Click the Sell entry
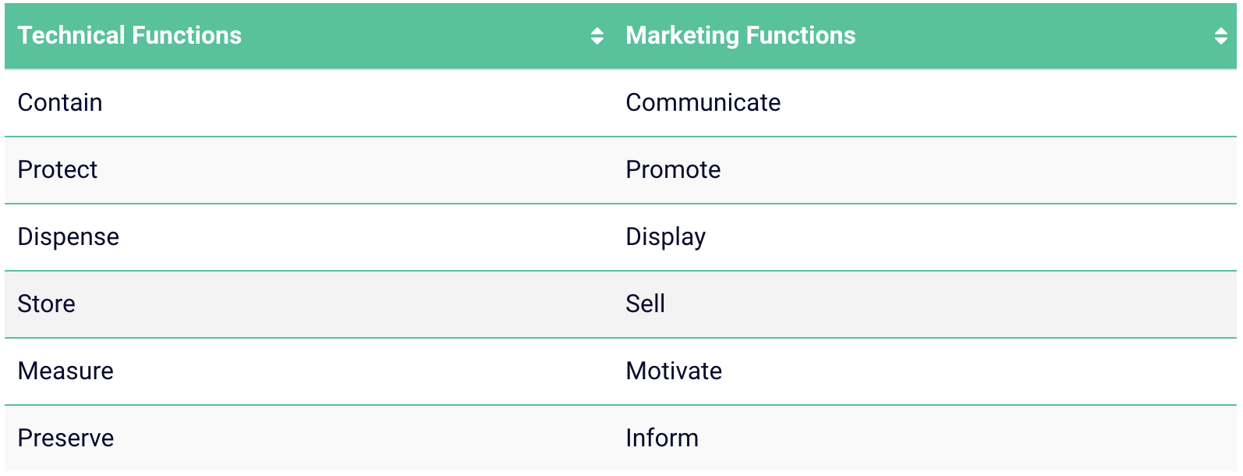The image size is (1243, 476). (x=646, y=304)
